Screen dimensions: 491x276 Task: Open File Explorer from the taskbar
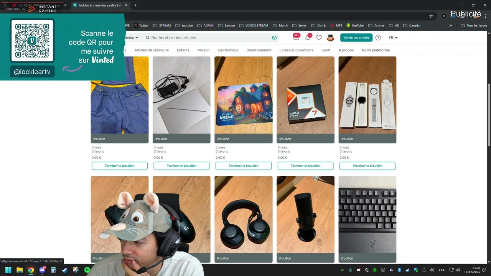(x=20, y=270)
